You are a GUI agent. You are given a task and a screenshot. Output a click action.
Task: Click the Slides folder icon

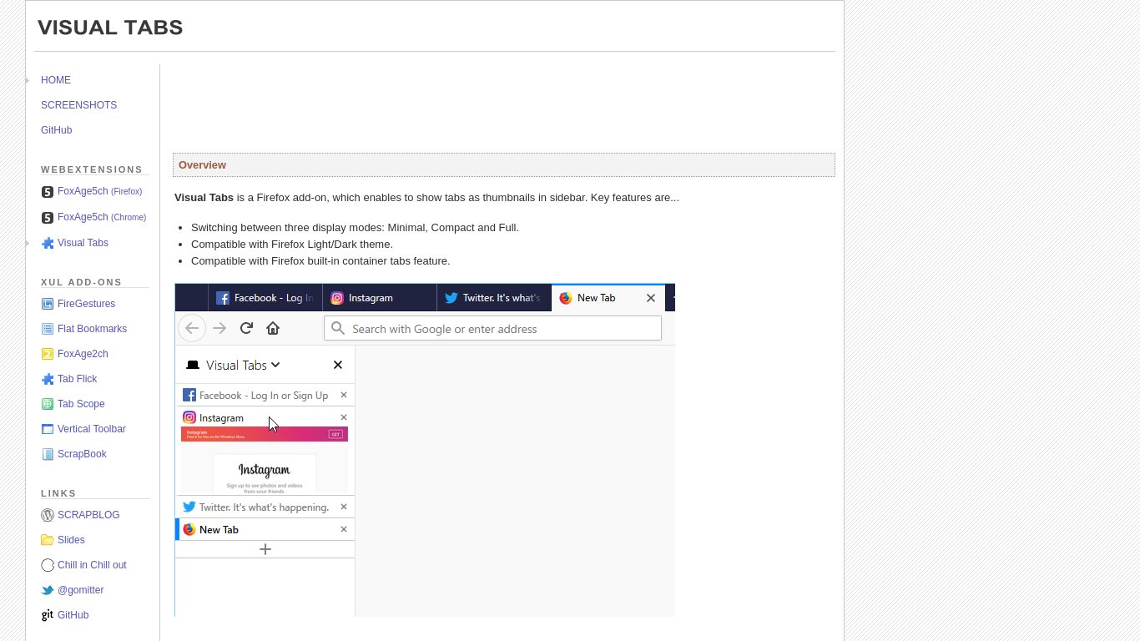(x=48, y=540)
